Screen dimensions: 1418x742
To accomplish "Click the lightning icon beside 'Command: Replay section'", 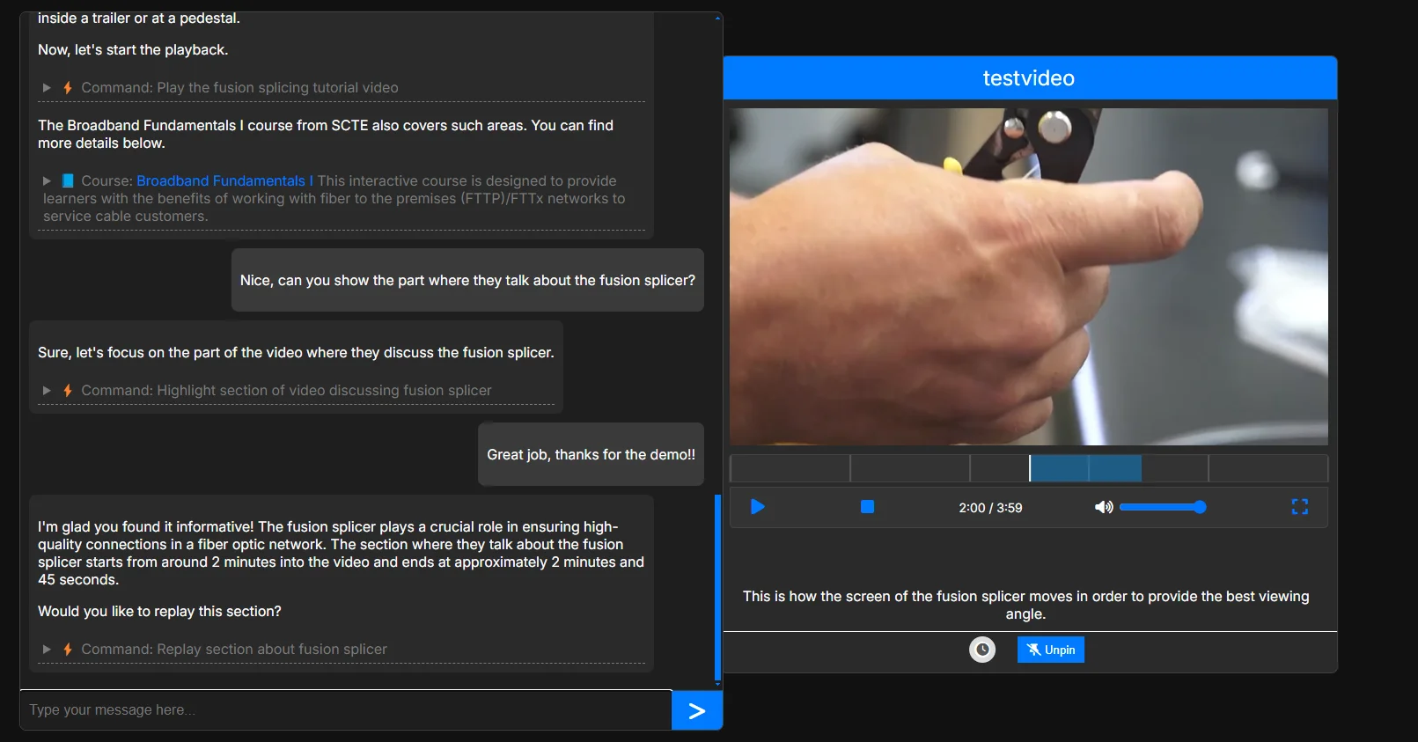I will [x=68, y=649].
